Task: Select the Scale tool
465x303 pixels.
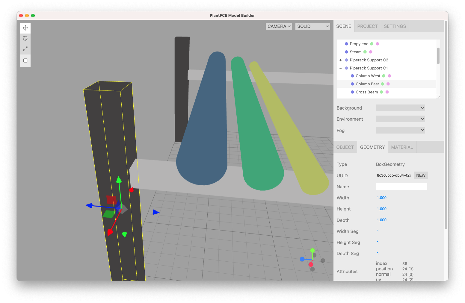Action: [x=25, y=49]
